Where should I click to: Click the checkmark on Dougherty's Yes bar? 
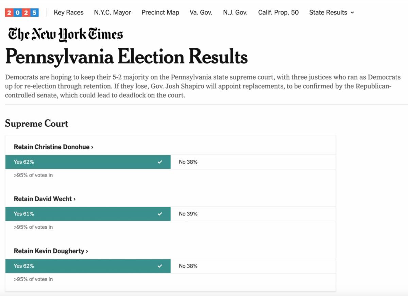[x=160, y=266]
